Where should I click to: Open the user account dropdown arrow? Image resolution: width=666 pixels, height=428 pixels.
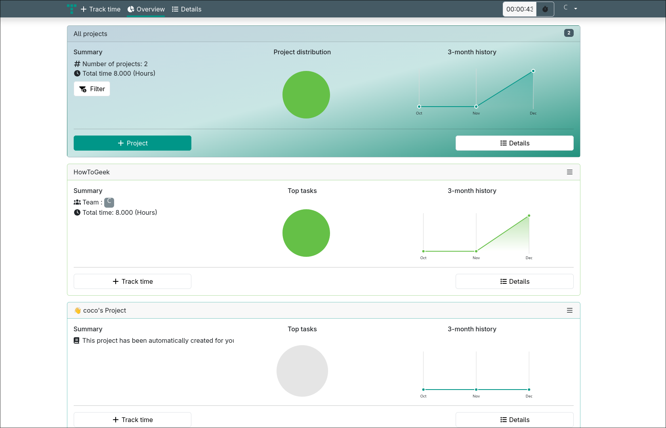pos(575,9)
